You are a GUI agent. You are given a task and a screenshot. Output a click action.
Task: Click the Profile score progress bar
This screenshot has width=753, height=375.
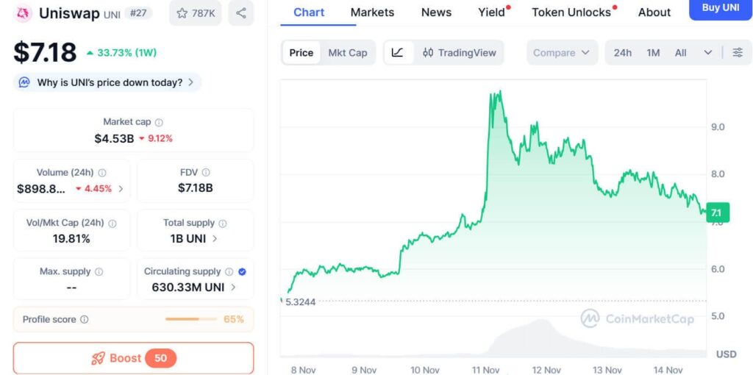click(x=191, y=319)
